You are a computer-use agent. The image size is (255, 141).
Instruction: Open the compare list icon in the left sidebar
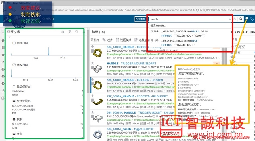click(3, 47)
